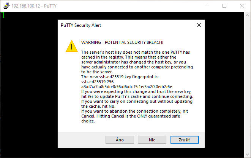Accept the new host key with Áno
This screenshot has width=251, height=158.
tap(120, 140)
